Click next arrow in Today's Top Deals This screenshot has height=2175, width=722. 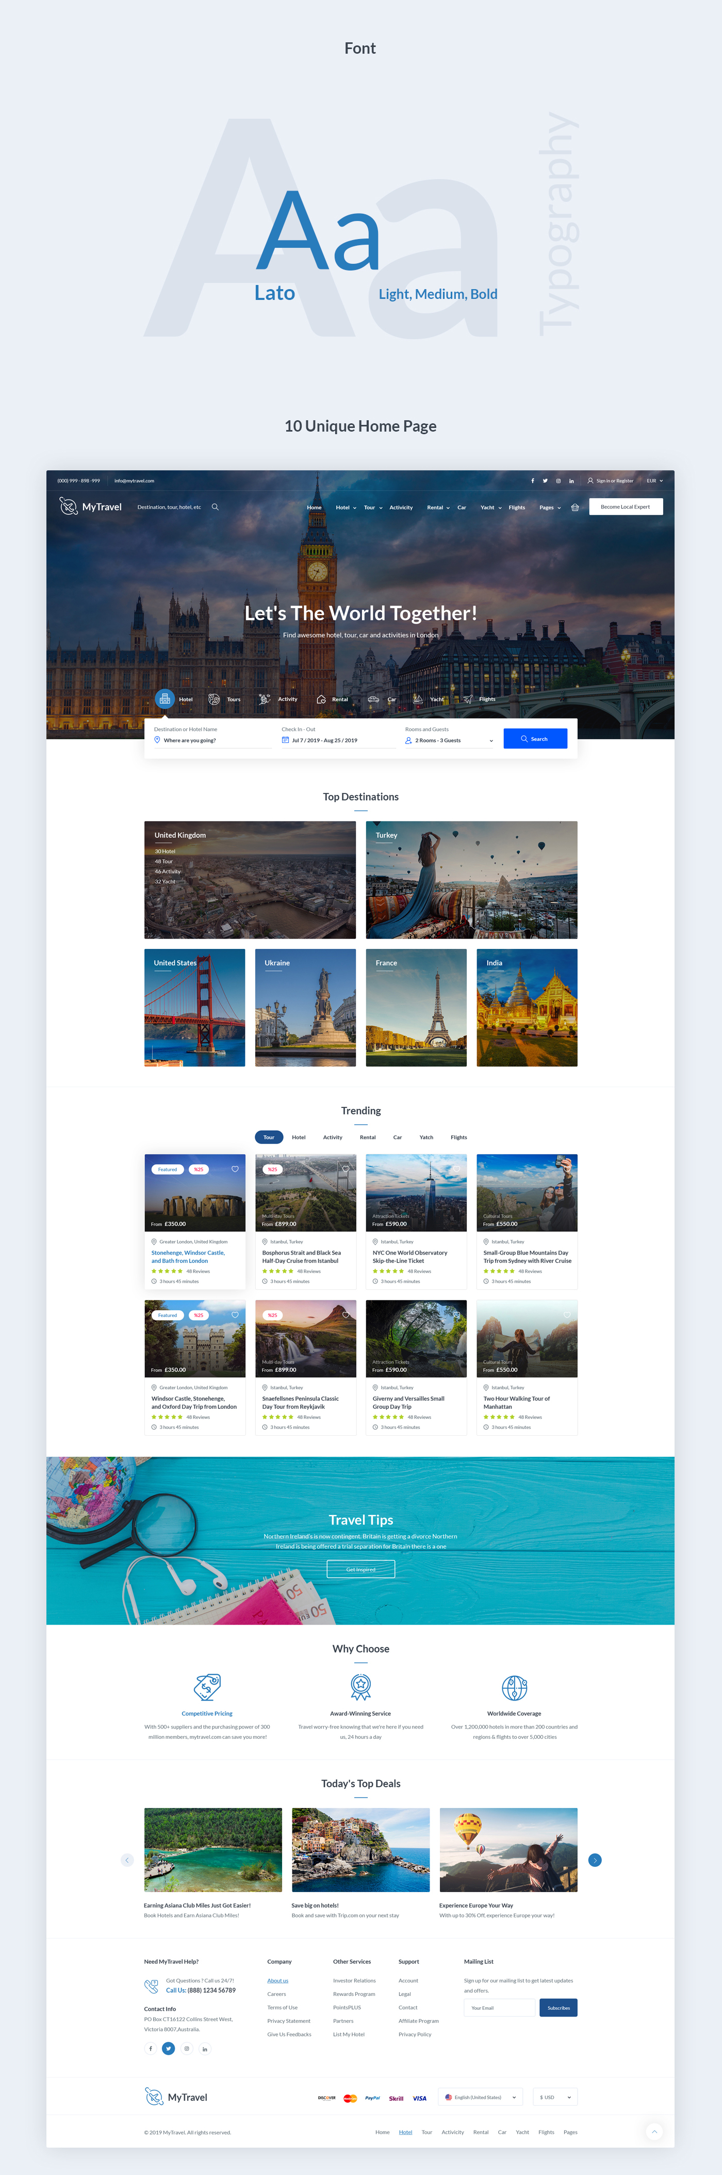[x=595, y=1860]
